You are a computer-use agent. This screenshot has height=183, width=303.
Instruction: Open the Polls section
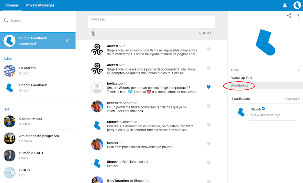265,70
